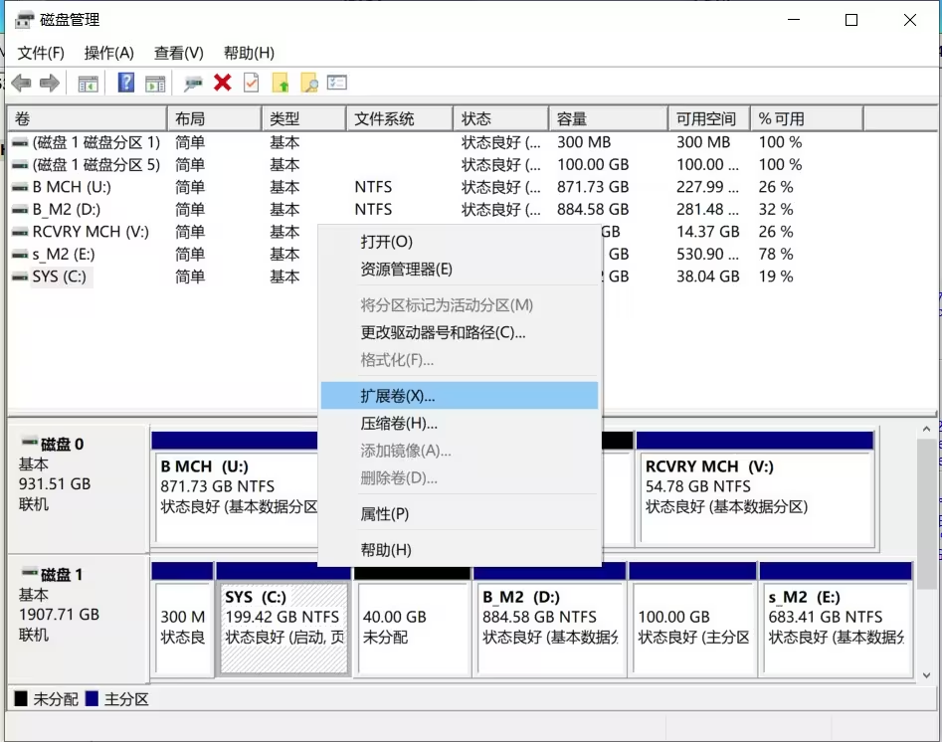This screenshot has height=742, width=942.
Task: Click the checkmark verification toolbar icon
Action: 249,83
